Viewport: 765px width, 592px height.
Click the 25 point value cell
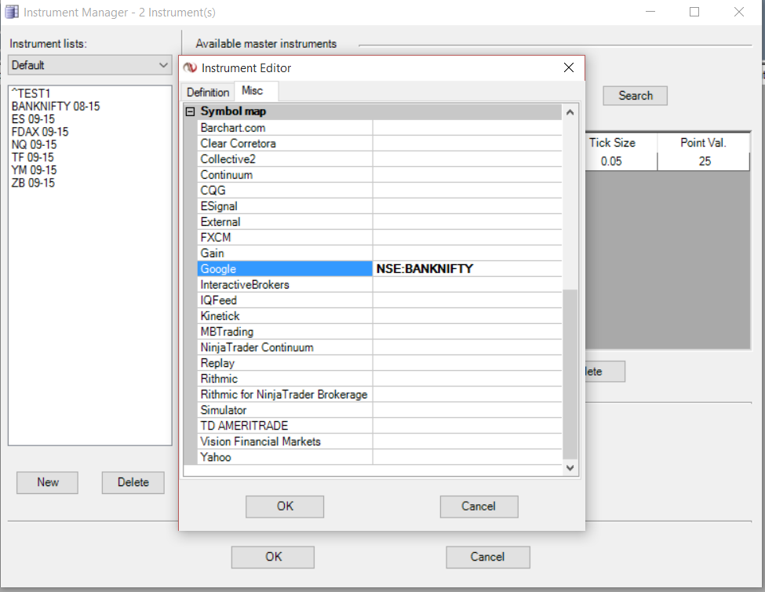click(704, 162)
